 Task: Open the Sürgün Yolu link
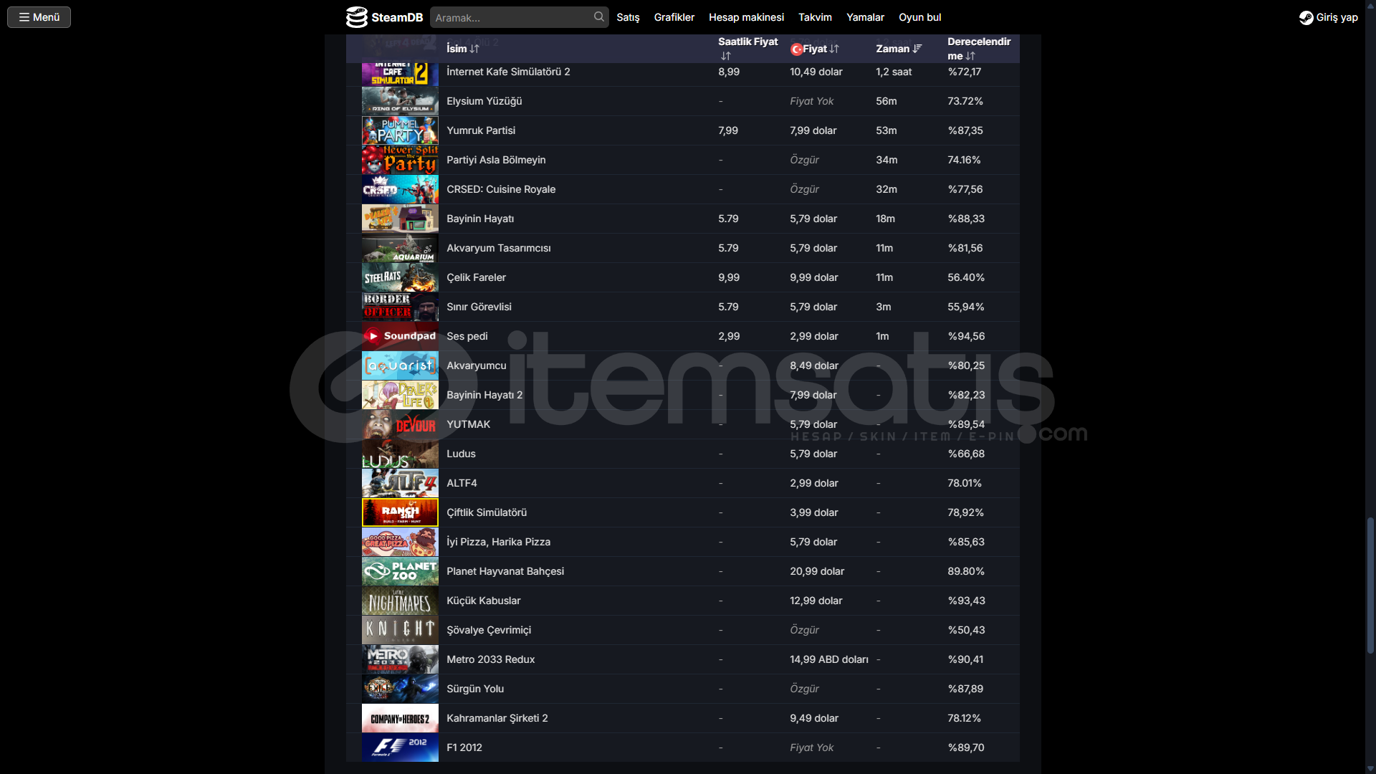tap(475, 689)
